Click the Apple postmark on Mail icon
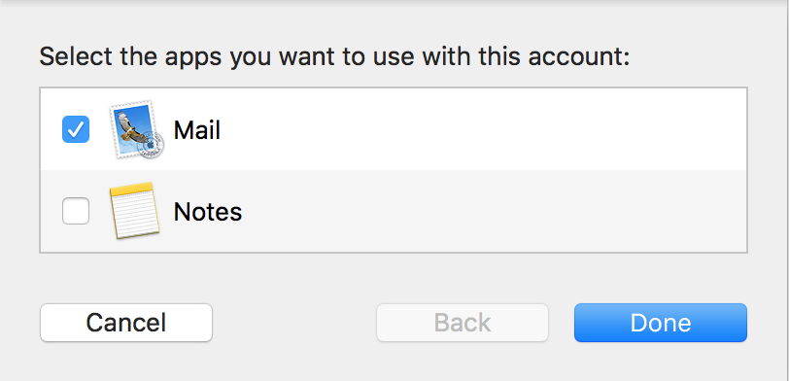 pos(151,146)
